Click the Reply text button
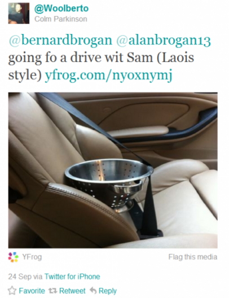 click(108, 291)
